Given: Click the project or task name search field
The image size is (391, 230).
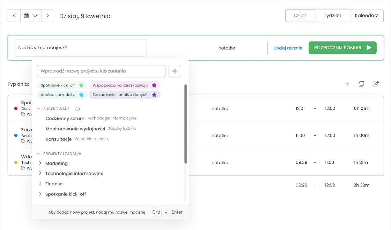Looking at the screenshot, I should pyautogui.click(x=101, y=71).
